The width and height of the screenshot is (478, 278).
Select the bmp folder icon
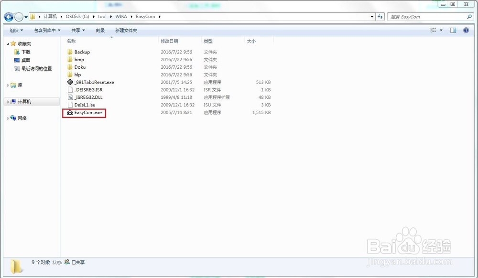coord(70,59)
